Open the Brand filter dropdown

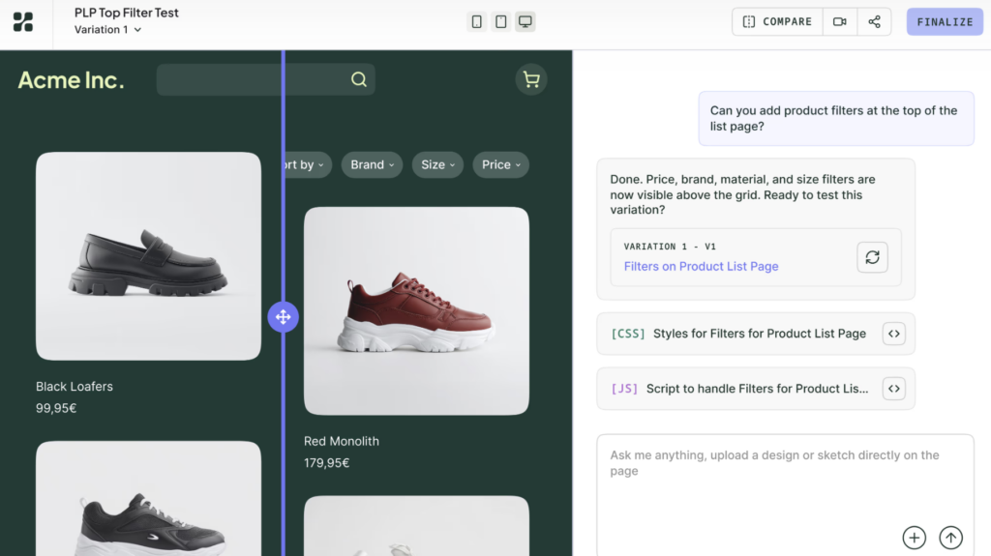[x=373, y=165]
